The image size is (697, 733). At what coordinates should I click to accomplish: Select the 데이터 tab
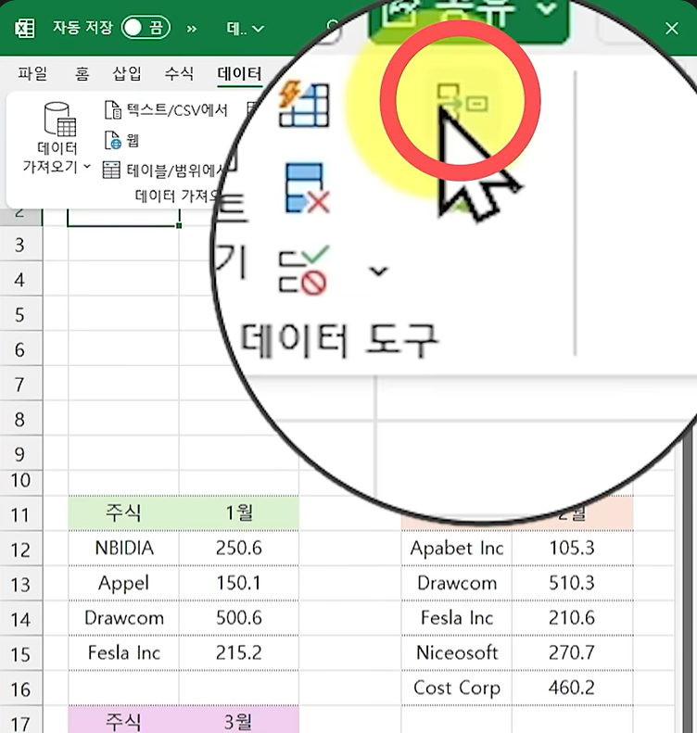point(239,73)
